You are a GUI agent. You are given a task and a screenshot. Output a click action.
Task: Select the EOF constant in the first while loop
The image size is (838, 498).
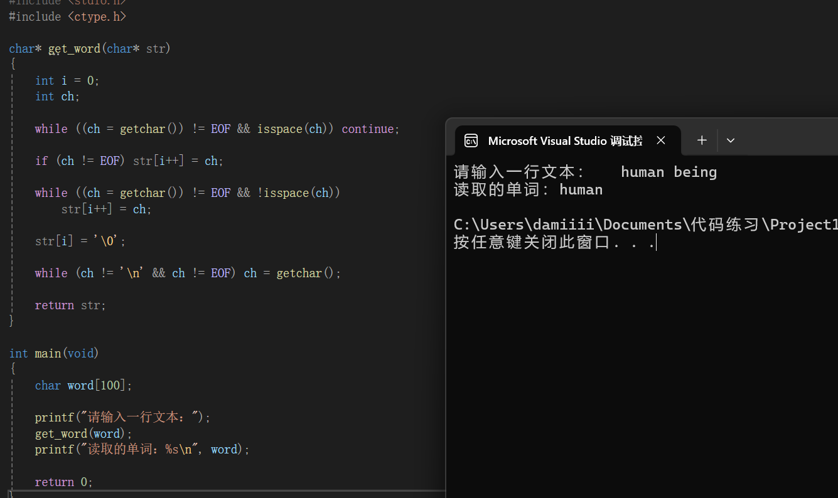220,129
